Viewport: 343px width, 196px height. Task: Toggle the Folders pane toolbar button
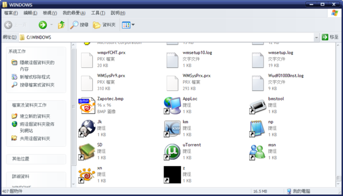point(104,25)
